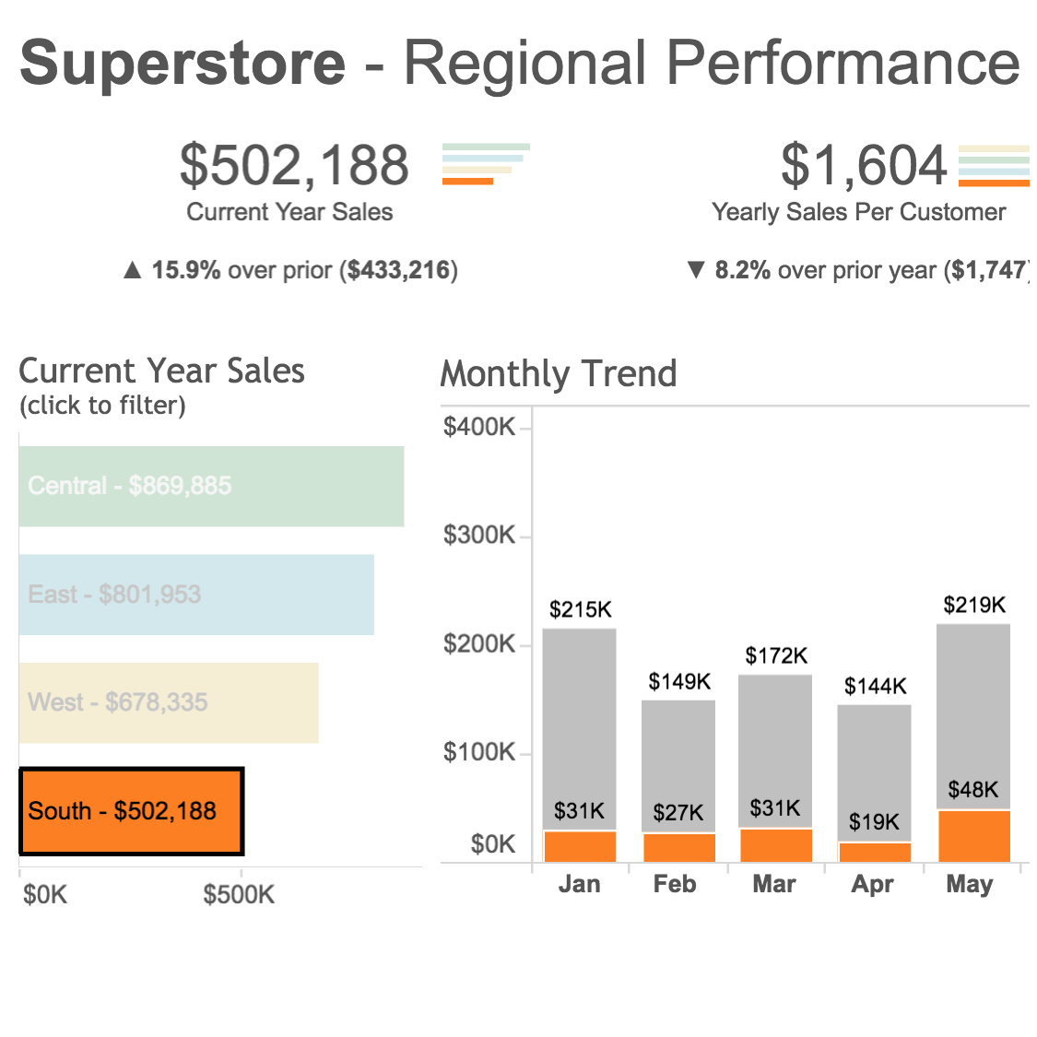The width and height of the screenshot is (1037, 1037).
Task: Click the orange $19K April segment
Action: 874,852
